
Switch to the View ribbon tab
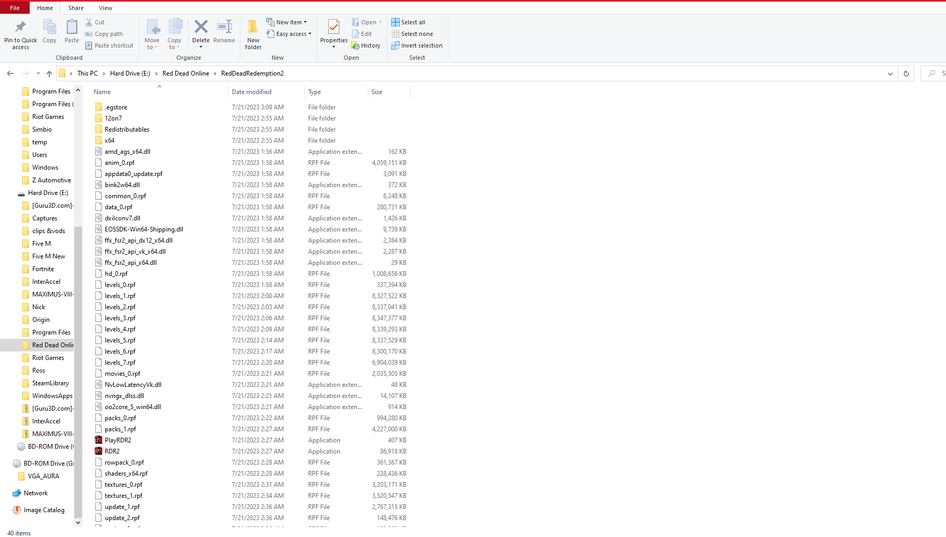click(x=105, y=8)
